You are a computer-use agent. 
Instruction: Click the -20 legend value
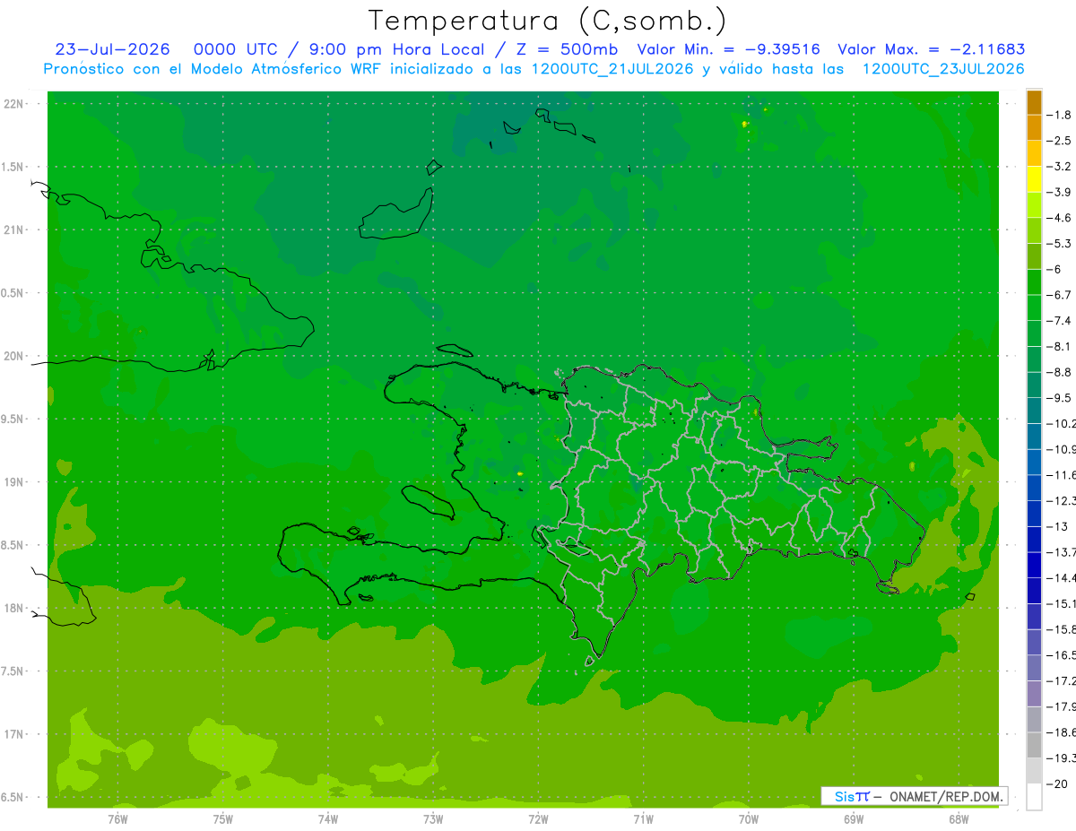point(1058,784)
